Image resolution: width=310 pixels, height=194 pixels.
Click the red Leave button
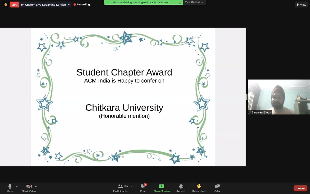click(300, 188)
